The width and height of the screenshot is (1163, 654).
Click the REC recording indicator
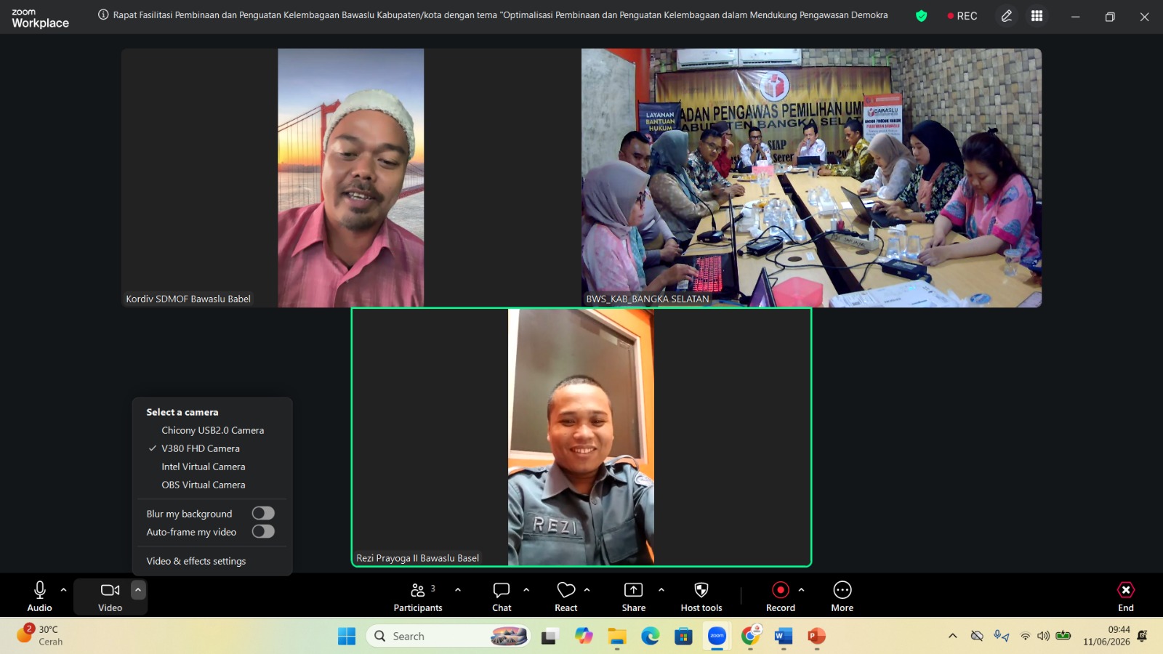point(962,16)
